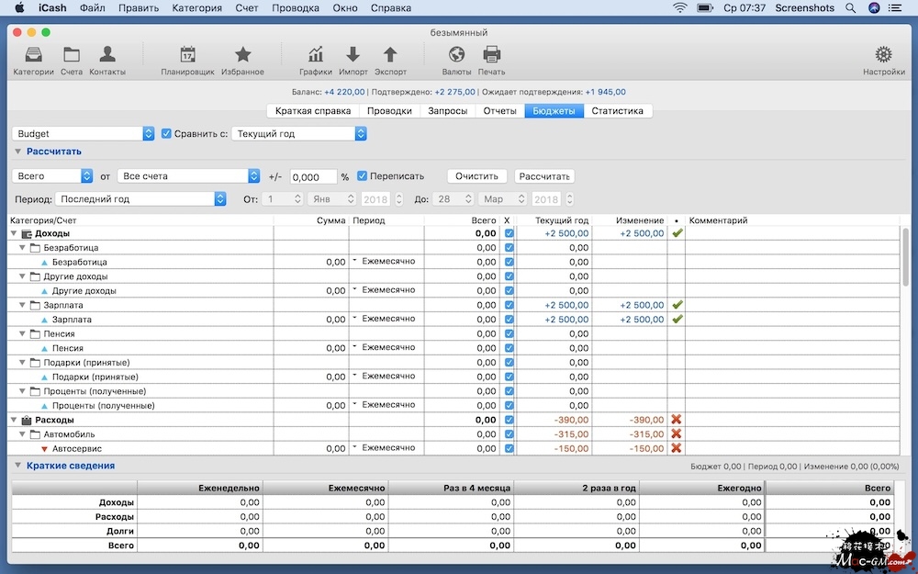
Task: Switch to the Проводки tab
Action: coord(389,111)
